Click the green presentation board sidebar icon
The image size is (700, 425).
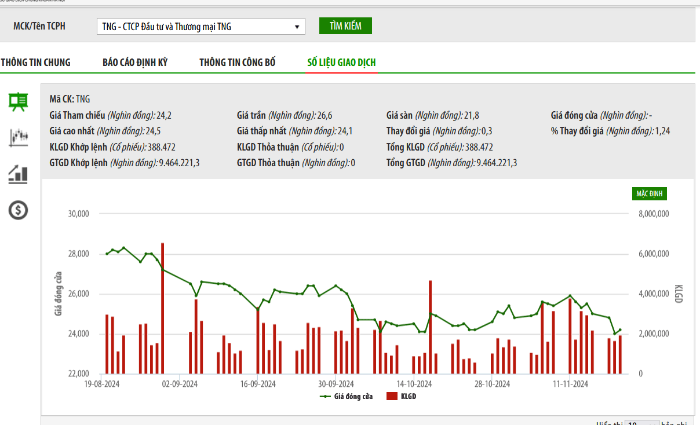pyautogui.click(x=18, y=101)
